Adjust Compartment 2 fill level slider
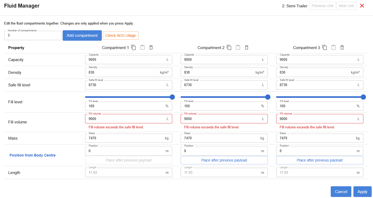This screenshot has width=373, height=198. pyautogui.click(x=268, y=97)
